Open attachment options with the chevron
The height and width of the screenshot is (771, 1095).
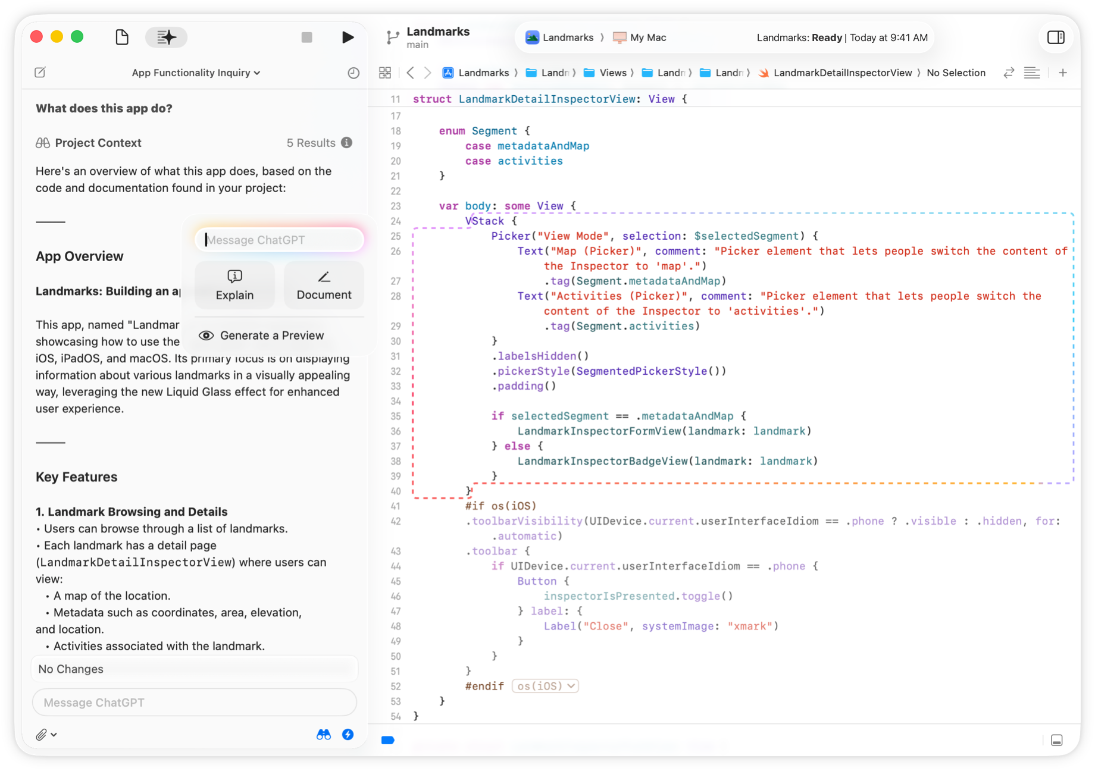click(x=53, y=734)
